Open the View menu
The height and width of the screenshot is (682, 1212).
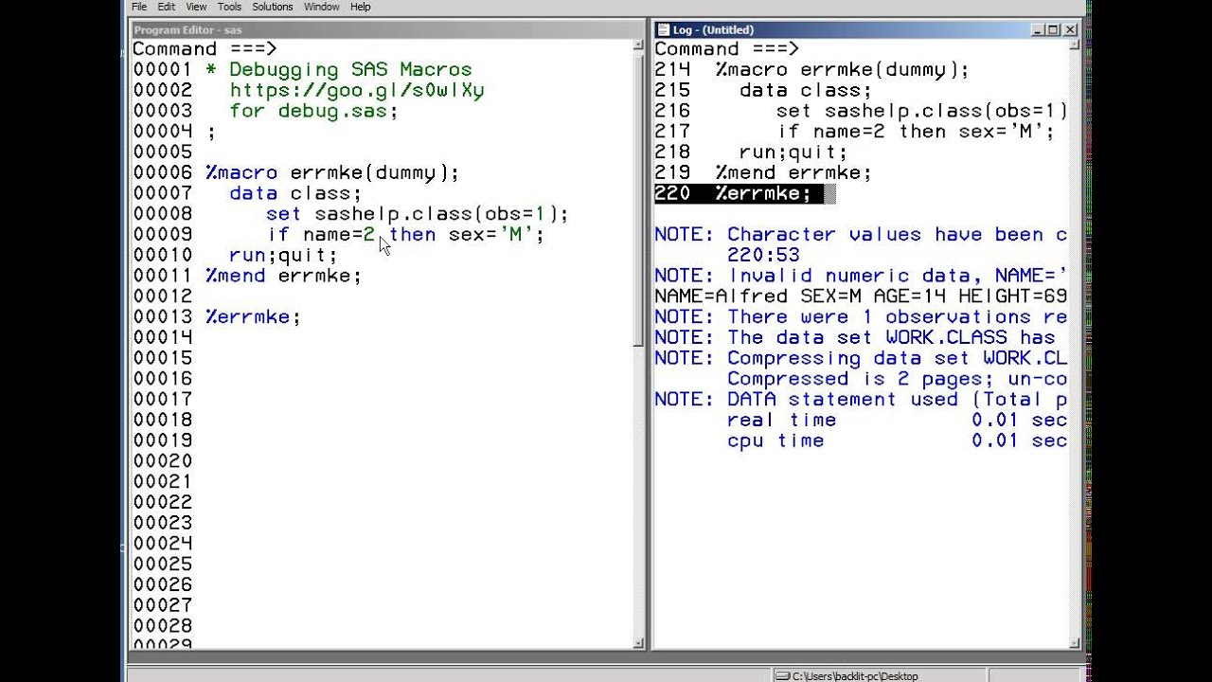coord(197,7)
